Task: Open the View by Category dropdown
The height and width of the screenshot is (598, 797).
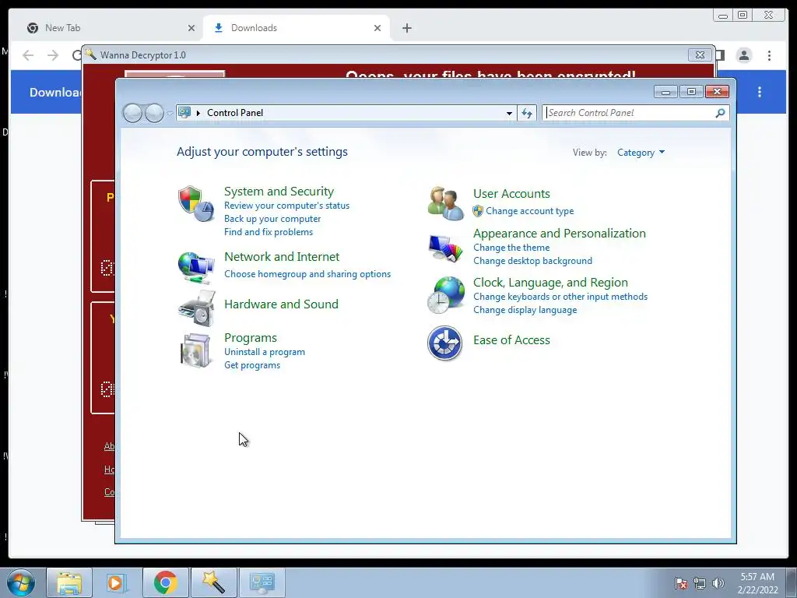Action: click(641, 153)
